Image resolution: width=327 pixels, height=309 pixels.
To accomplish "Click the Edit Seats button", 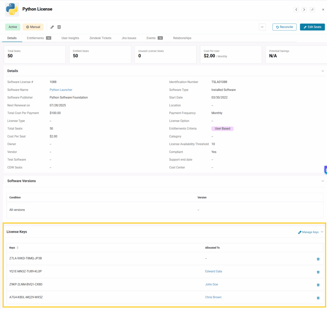I will point(312,27).
